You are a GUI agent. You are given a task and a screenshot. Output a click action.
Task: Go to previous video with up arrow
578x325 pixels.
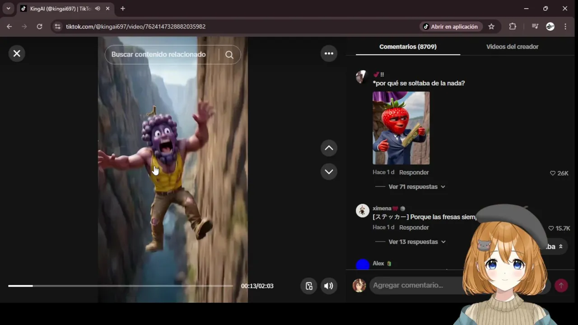(x=329, y=148)
